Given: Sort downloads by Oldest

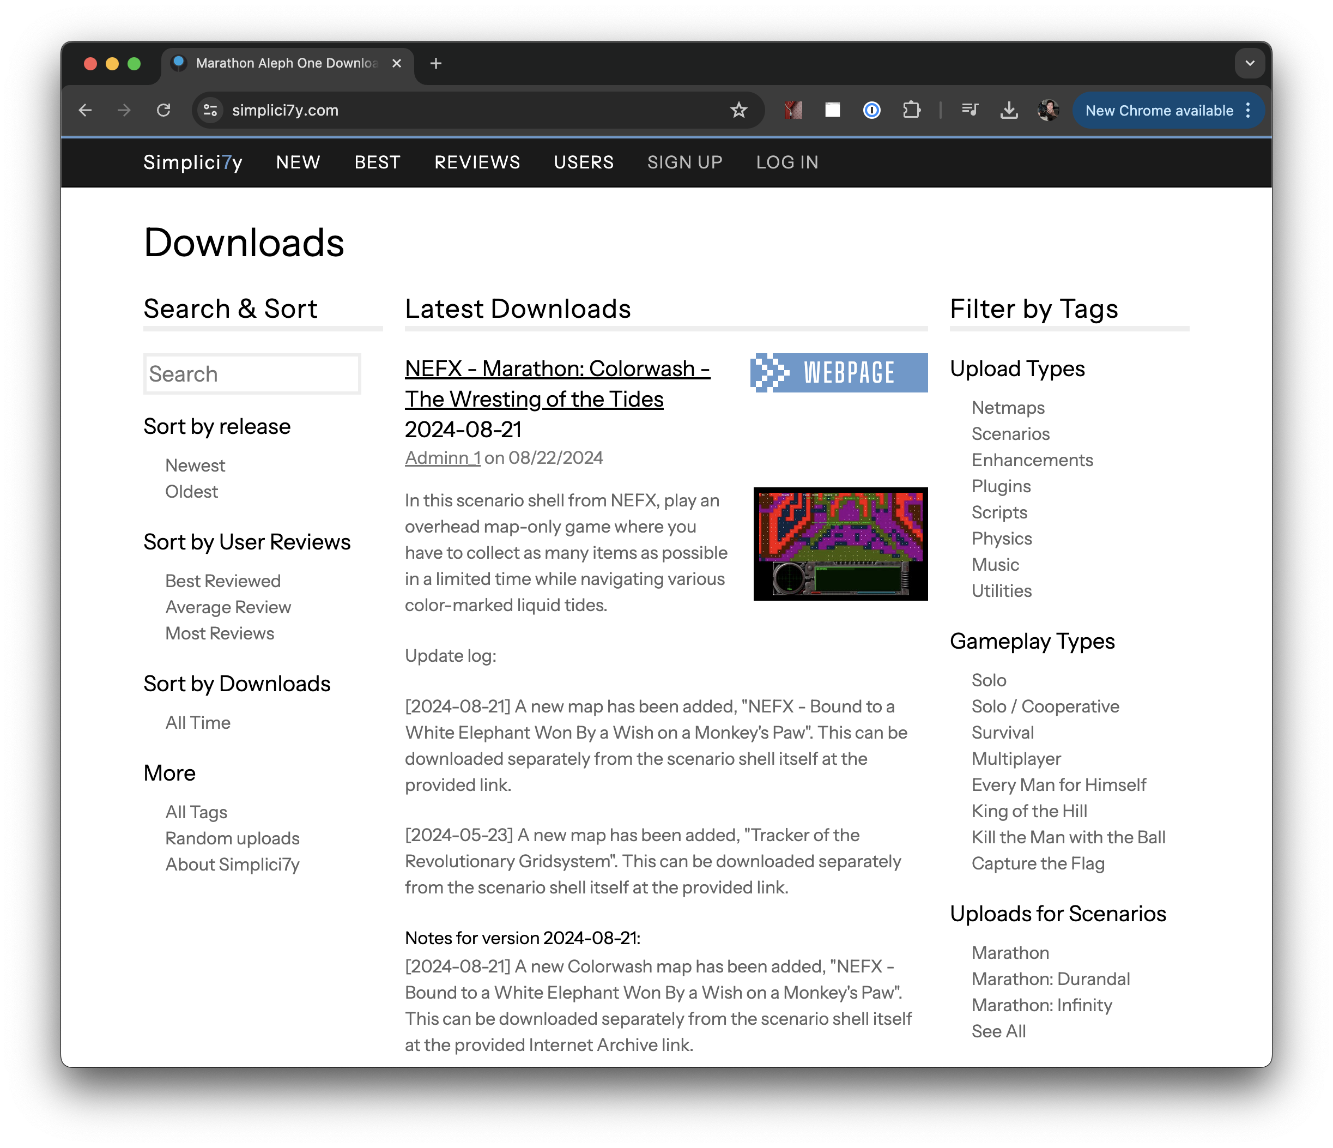Looking at the screenshot, I should point(192,492).
